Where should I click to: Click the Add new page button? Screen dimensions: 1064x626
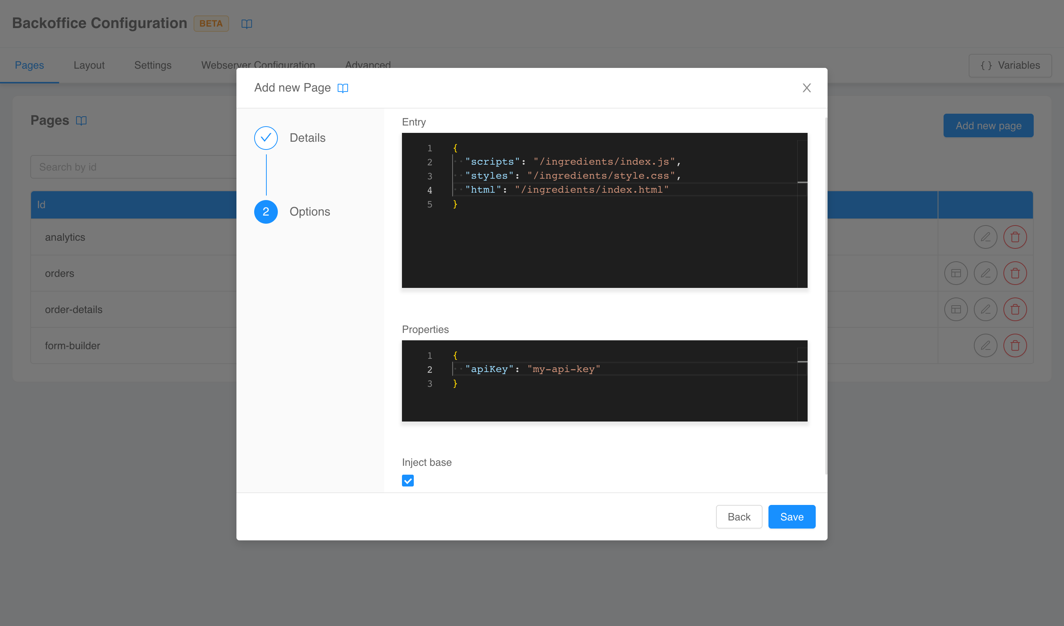tap(988, 125)
